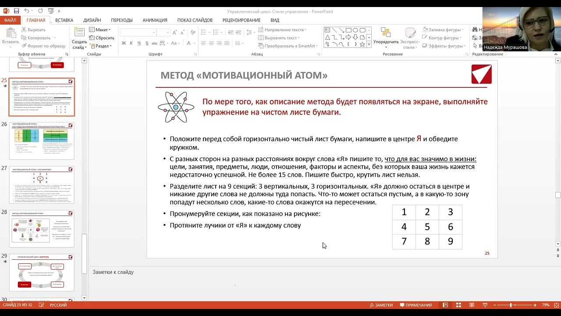Viewport: 561px width, 316px height.
Task: Open Shape Effects (Эффекты фигуры) options
Action: click(x=444, y=46)
